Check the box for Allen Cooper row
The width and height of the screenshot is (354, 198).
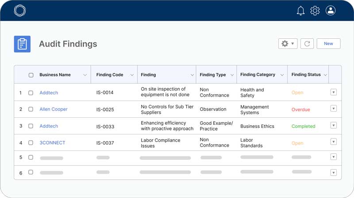point(31,109)
